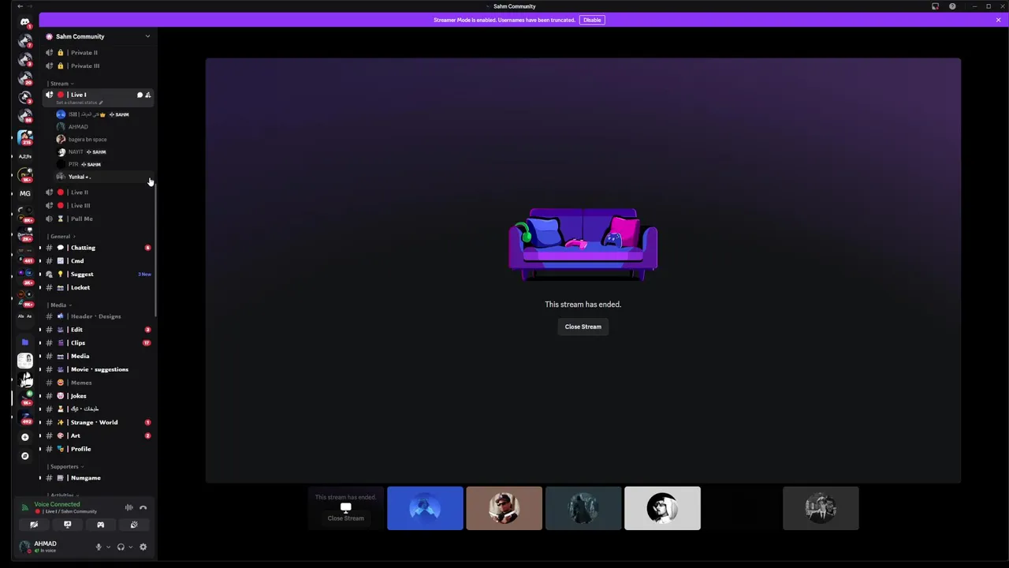The height and width of the screenshot is (568, 1009).
Task: Share your screen from voice panel
Action: pyautogui.click(x=67, y=525)
